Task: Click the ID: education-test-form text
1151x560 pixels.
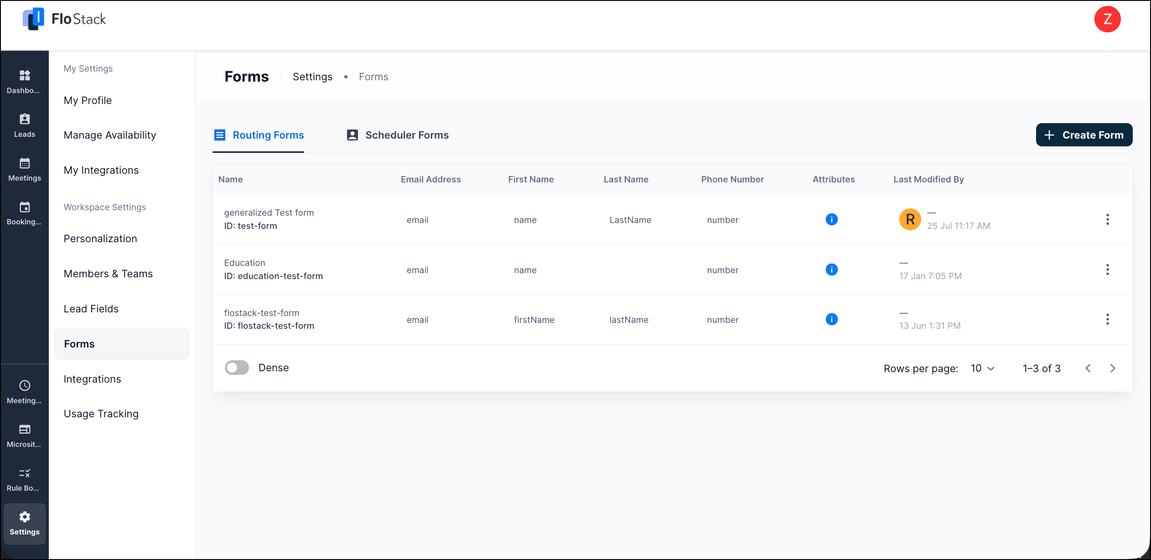Action: tap(273, 276)
